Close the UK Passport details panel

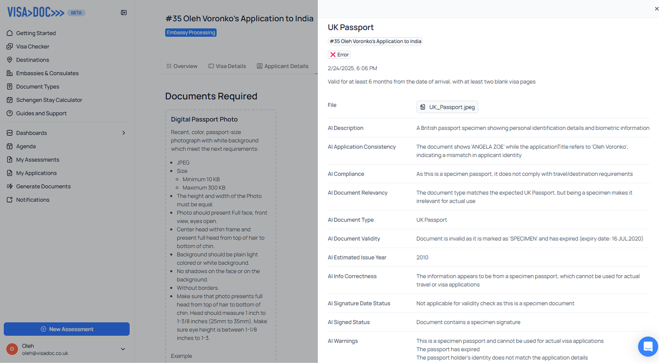pyautogui.click(x=656, y=9)
